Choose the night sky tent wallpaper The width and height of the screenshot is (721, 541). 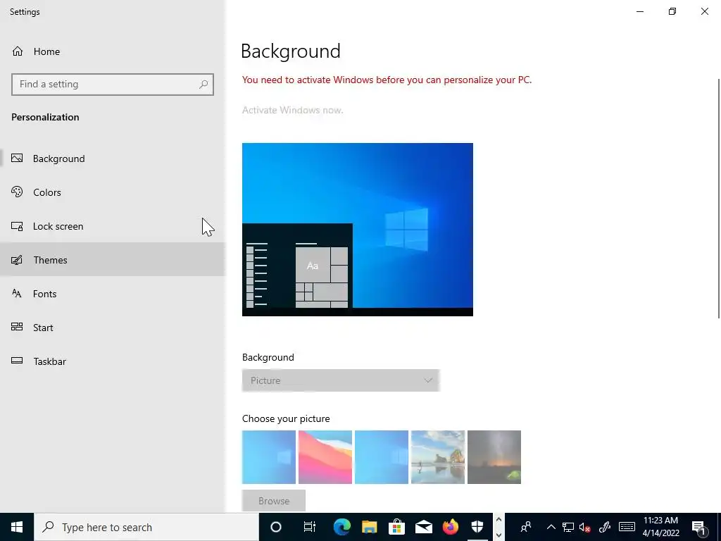click(x=494, y=457)
